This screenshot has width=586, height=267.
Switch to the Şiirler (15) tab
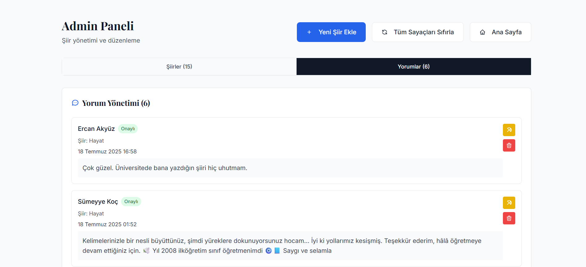pos(179,67)
